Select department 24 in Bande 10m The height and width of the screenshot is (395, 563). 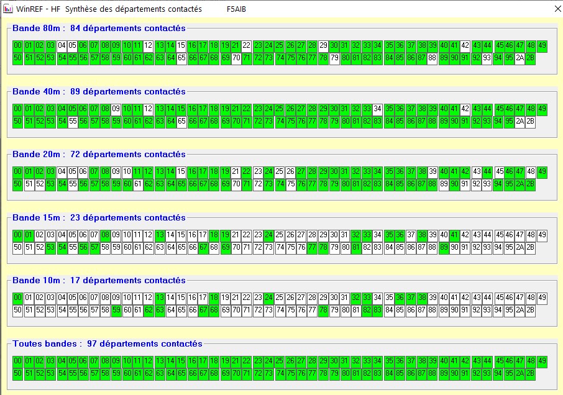point(268,297)
